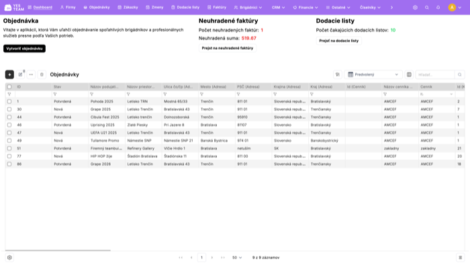Click the delete trash icon
The height and width of the screenshot is (264, 470).
[42, 75]
